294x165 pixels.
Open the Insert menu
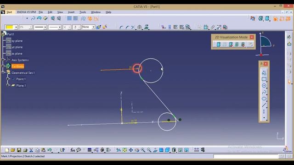click(x=71, y=12)
